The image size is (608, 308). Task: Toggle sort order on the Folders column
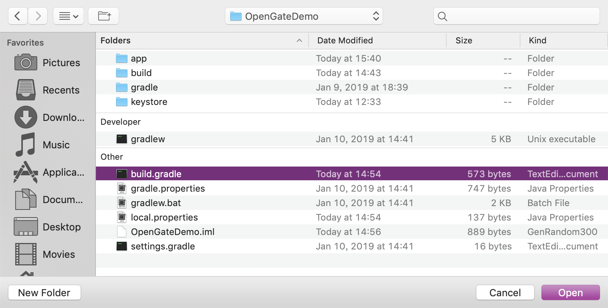click(x=202, y=41)
